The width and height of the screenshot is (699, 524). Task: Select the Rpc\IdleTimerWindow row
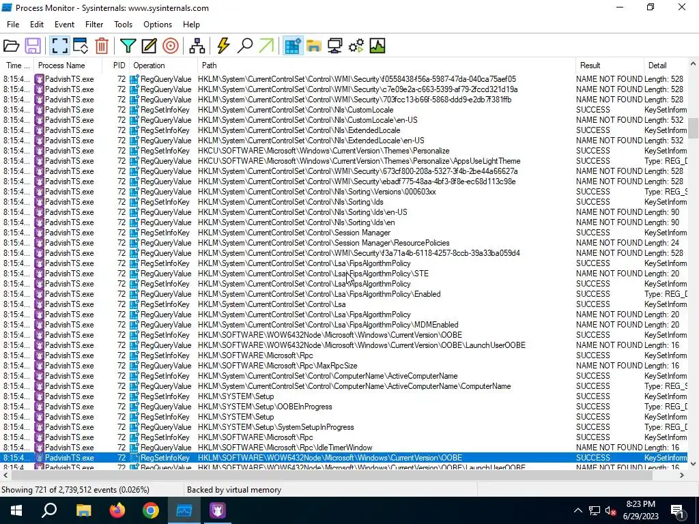[x=344, y=448]
